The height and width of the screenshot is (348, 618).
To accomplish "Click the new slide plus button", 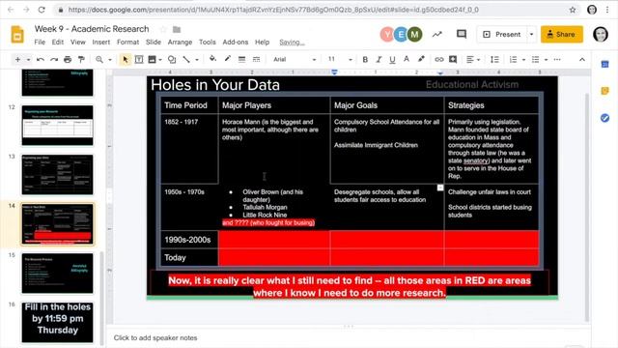I will click(x=17, y=60).
